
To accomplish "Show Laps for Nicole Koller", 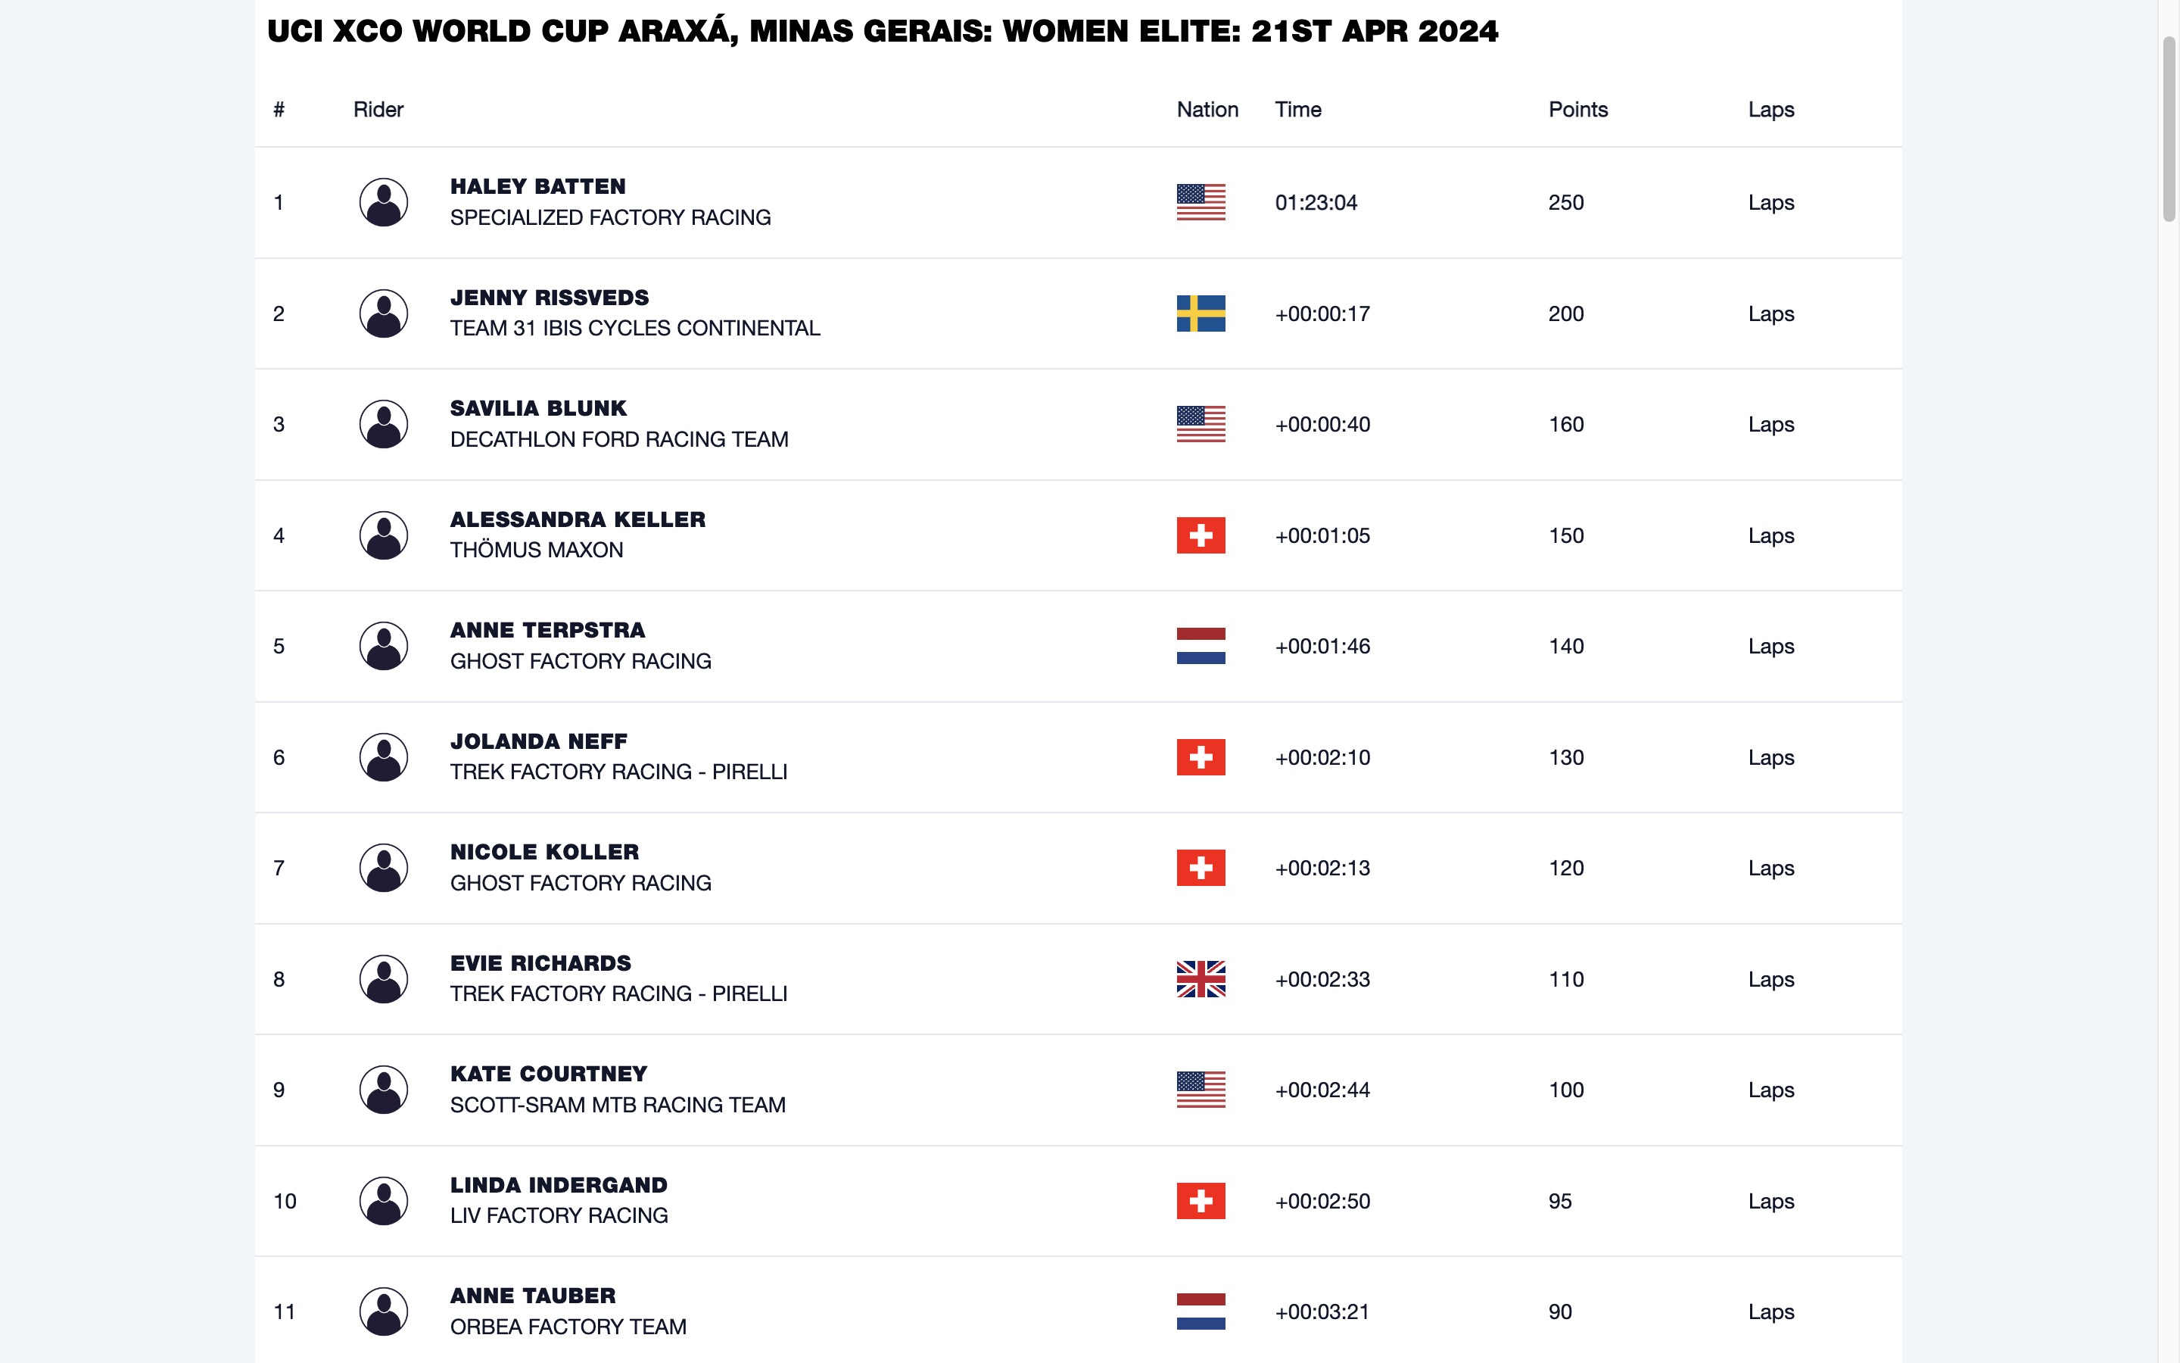I will coord(1770,868).
